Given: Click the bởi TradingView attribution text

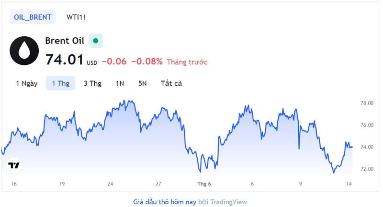Looking at the screenshot, I should (223, 202).
